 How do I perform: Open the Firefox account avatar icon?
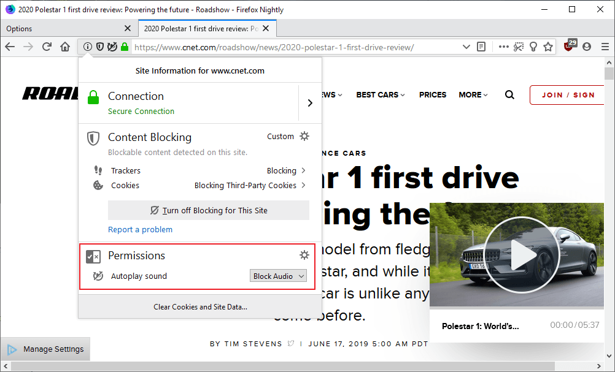pos(587,47)
